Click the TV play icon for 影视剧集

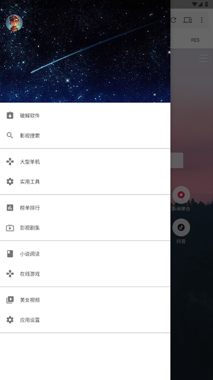click(10, 227)
